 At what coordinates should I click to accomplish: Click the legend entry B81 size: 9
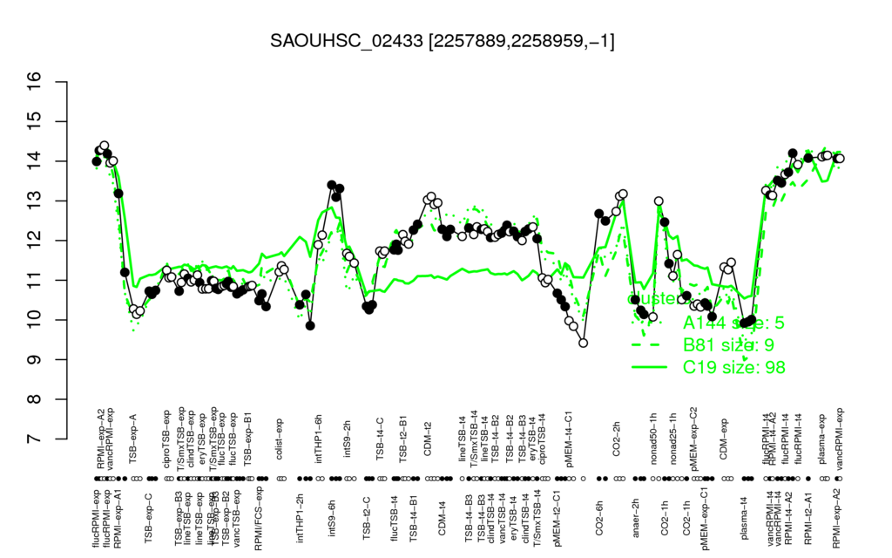click(x=728, y=345)
